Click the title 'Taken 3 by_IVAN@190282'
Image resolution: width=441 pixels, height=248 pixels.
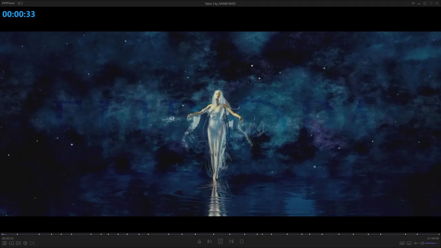coord(220,3)
